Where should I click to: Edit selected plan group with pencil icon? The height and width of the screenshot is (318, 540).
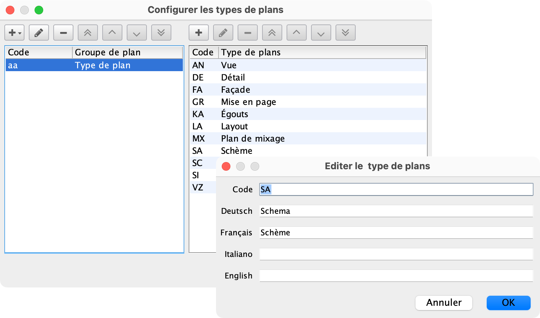click(x=39, y=33)
